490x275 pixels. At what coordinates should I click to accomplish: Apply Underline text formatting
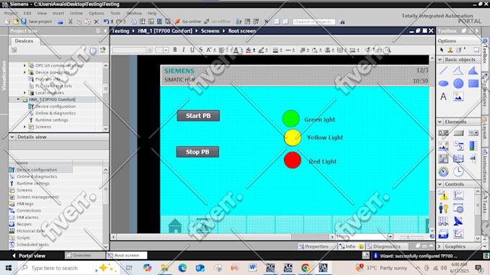tap(192, 50)
